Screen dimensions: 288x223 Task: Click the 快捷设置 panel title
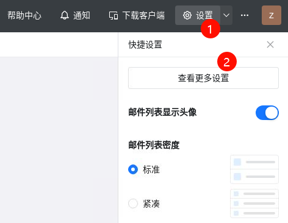pos(145,44)
